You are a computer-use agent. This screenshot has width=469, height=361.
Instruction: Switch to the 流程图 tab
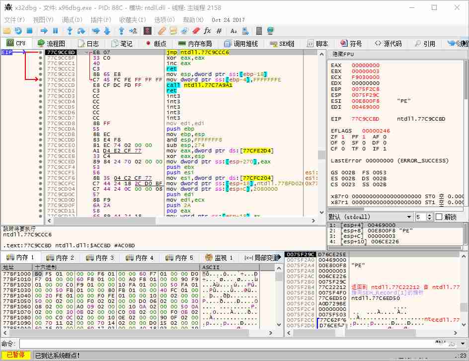(52, 44)
